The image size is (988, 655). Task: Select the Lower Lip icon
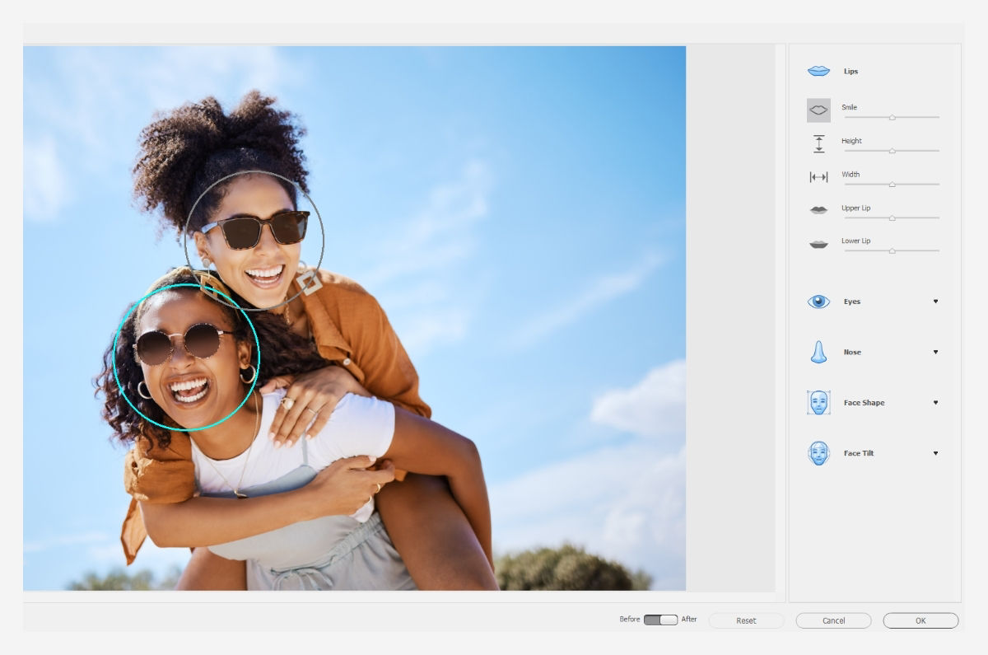pyautogui.click(x=818, y=242)
